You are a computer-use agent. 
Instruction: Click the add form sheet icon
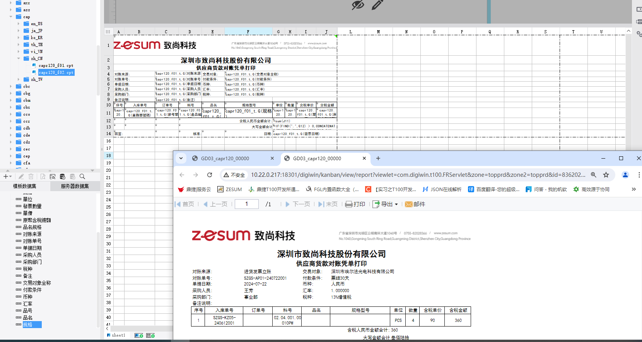[151, 335]
